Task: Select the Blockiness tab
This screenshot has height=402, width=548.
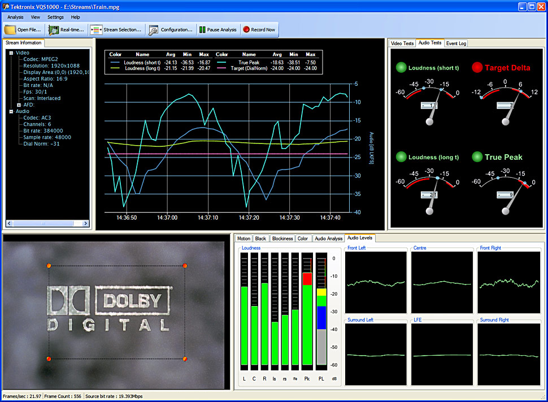Action: pos(282,238)
